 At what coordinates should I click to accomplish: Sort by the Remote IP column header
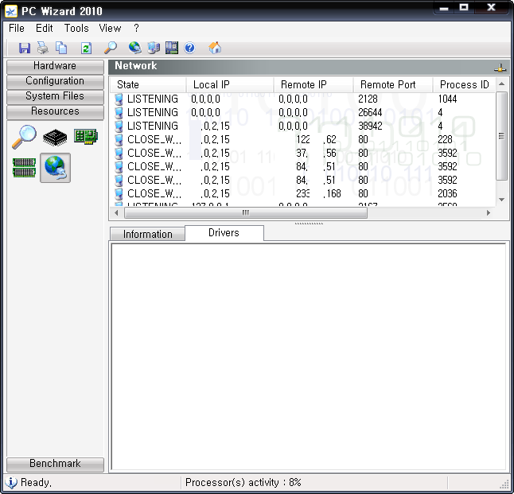(313, 85)
